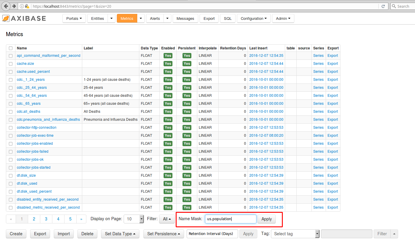Image resolution: width=415 pixels, height=248 pixels.
Task: Expand the Alerts dropdown caret
Action: [x=167, y=18]
